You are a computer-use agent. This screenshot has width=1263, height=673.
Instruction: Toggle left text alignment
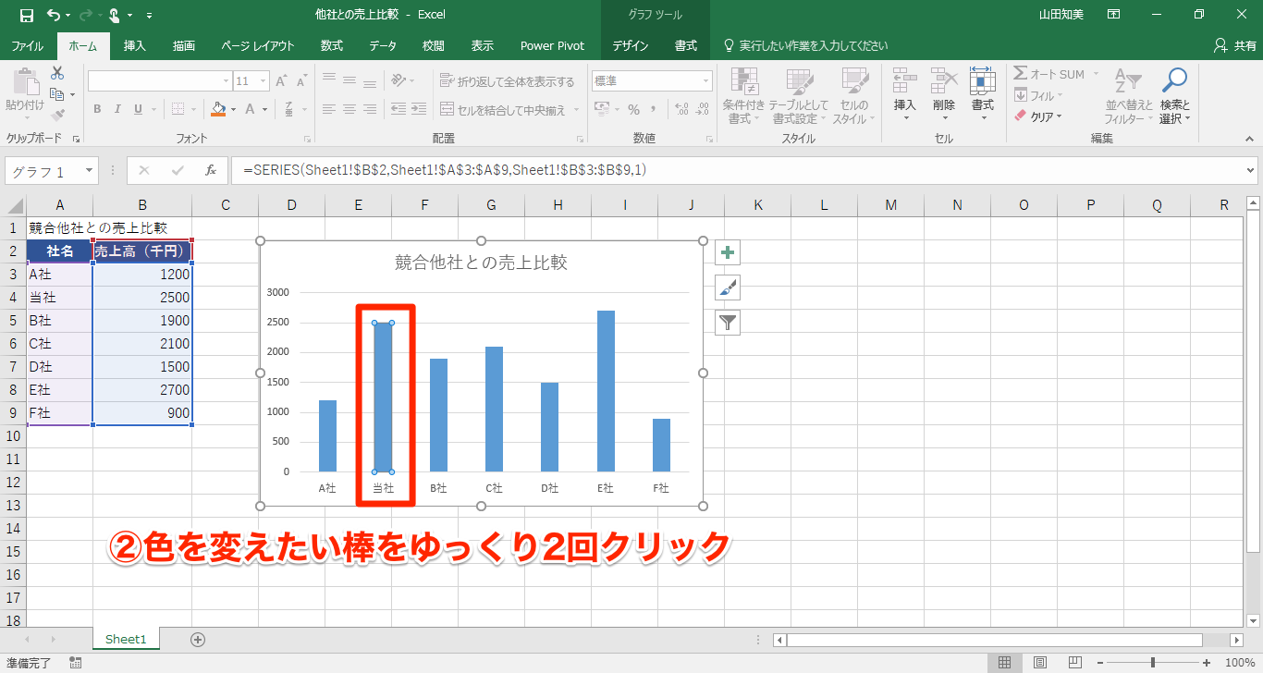[328, 109]
